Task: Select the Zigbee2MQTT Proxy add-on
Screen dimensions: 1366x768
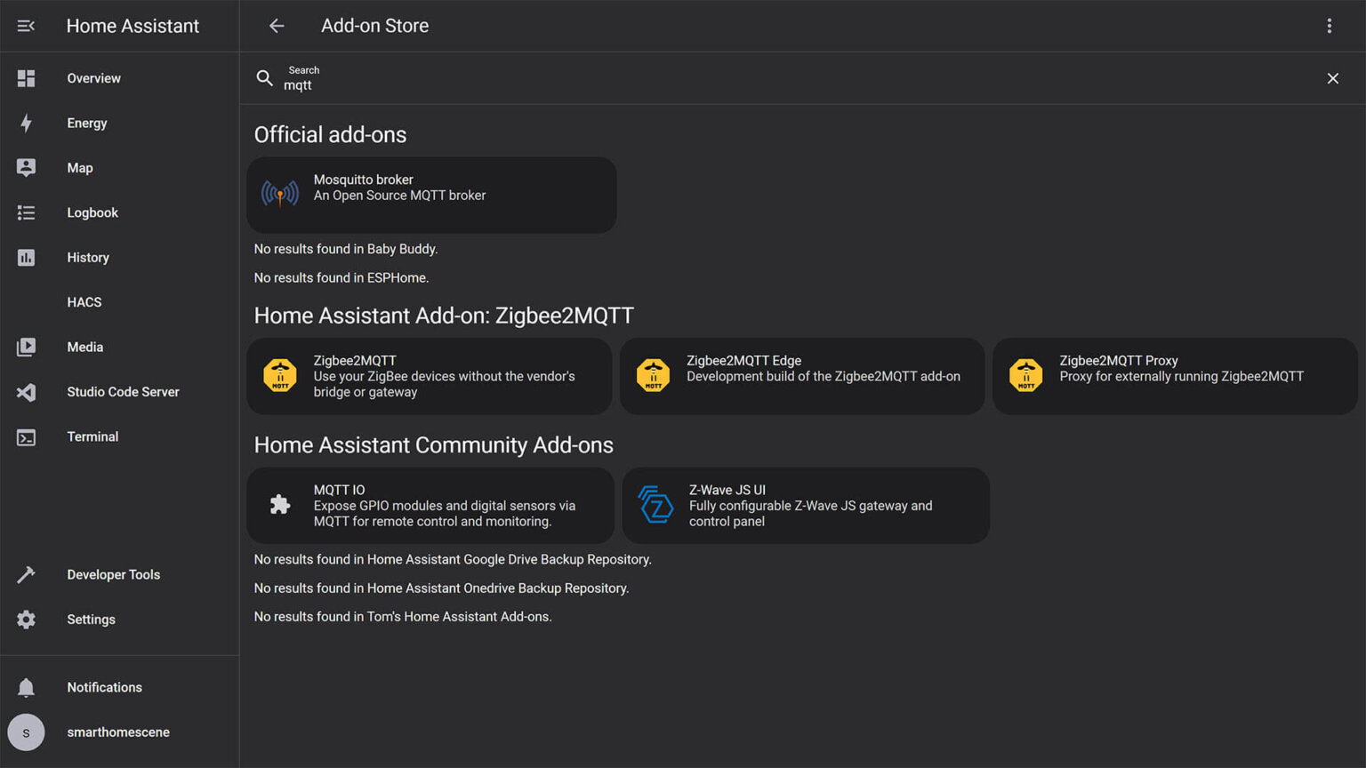Action: pos(1174,375)
